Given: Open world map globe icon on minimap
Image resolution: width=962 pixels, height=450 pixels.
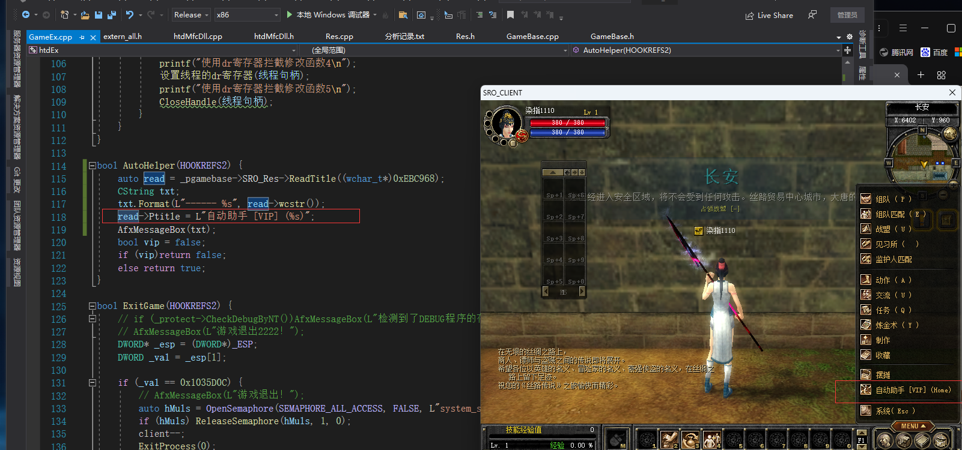Looking at the screenshot, I should (x=950, y=133).
